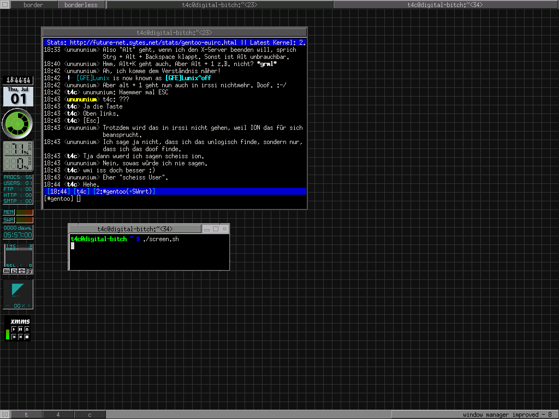This screenshot has height=419, width=559.
Task: Click the MEM usage color bar
Action: pyautogui.click(x=25, y=212)
